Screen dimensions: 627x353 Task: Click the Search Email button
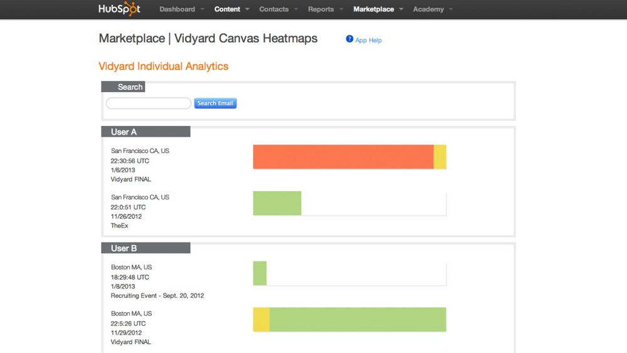[x=215, y=103]
